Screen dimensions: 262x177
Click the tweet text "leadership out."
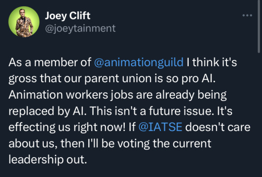pos(48,160)
